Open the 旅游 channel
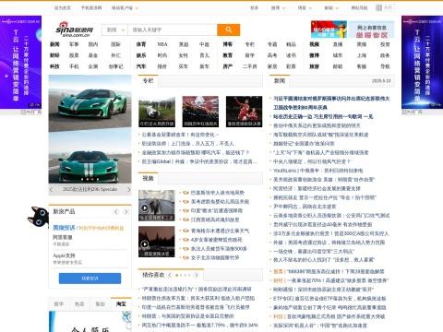 [314, 66]
